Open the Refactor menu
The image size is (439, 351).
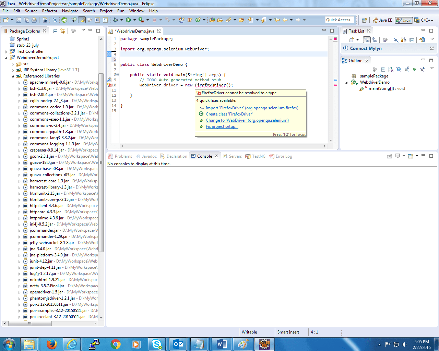coord(50,11)
